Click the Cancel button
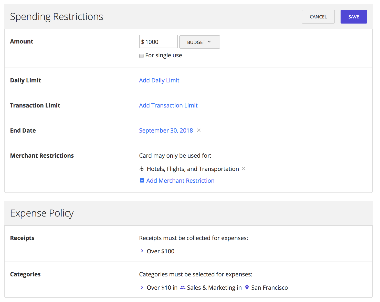Image resolution: width=380 pixels, height=302 pixels. coord(318,17)
